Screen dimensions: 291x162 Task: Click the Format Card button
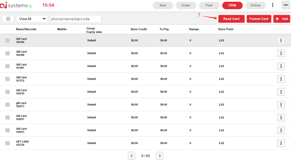pos(259,19)
